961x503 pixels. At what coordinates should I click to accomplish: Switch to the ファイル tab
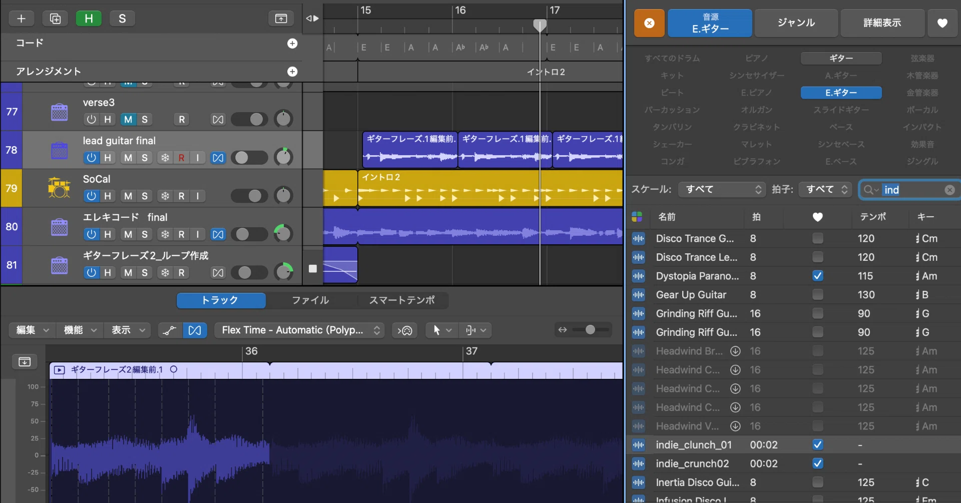pyautogui.click(x=311, y=300)
